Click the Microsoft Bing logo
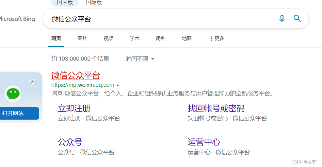This screenshot has width=322, height=167. 17,19
